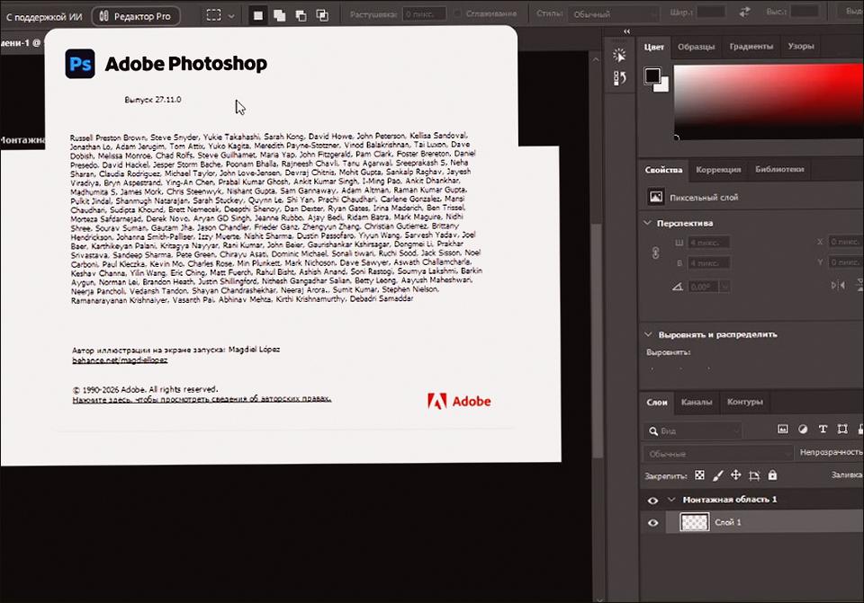Toggle lock transparent pixels icon
This screenshot has width=864, height=603.
click(699, 475)
